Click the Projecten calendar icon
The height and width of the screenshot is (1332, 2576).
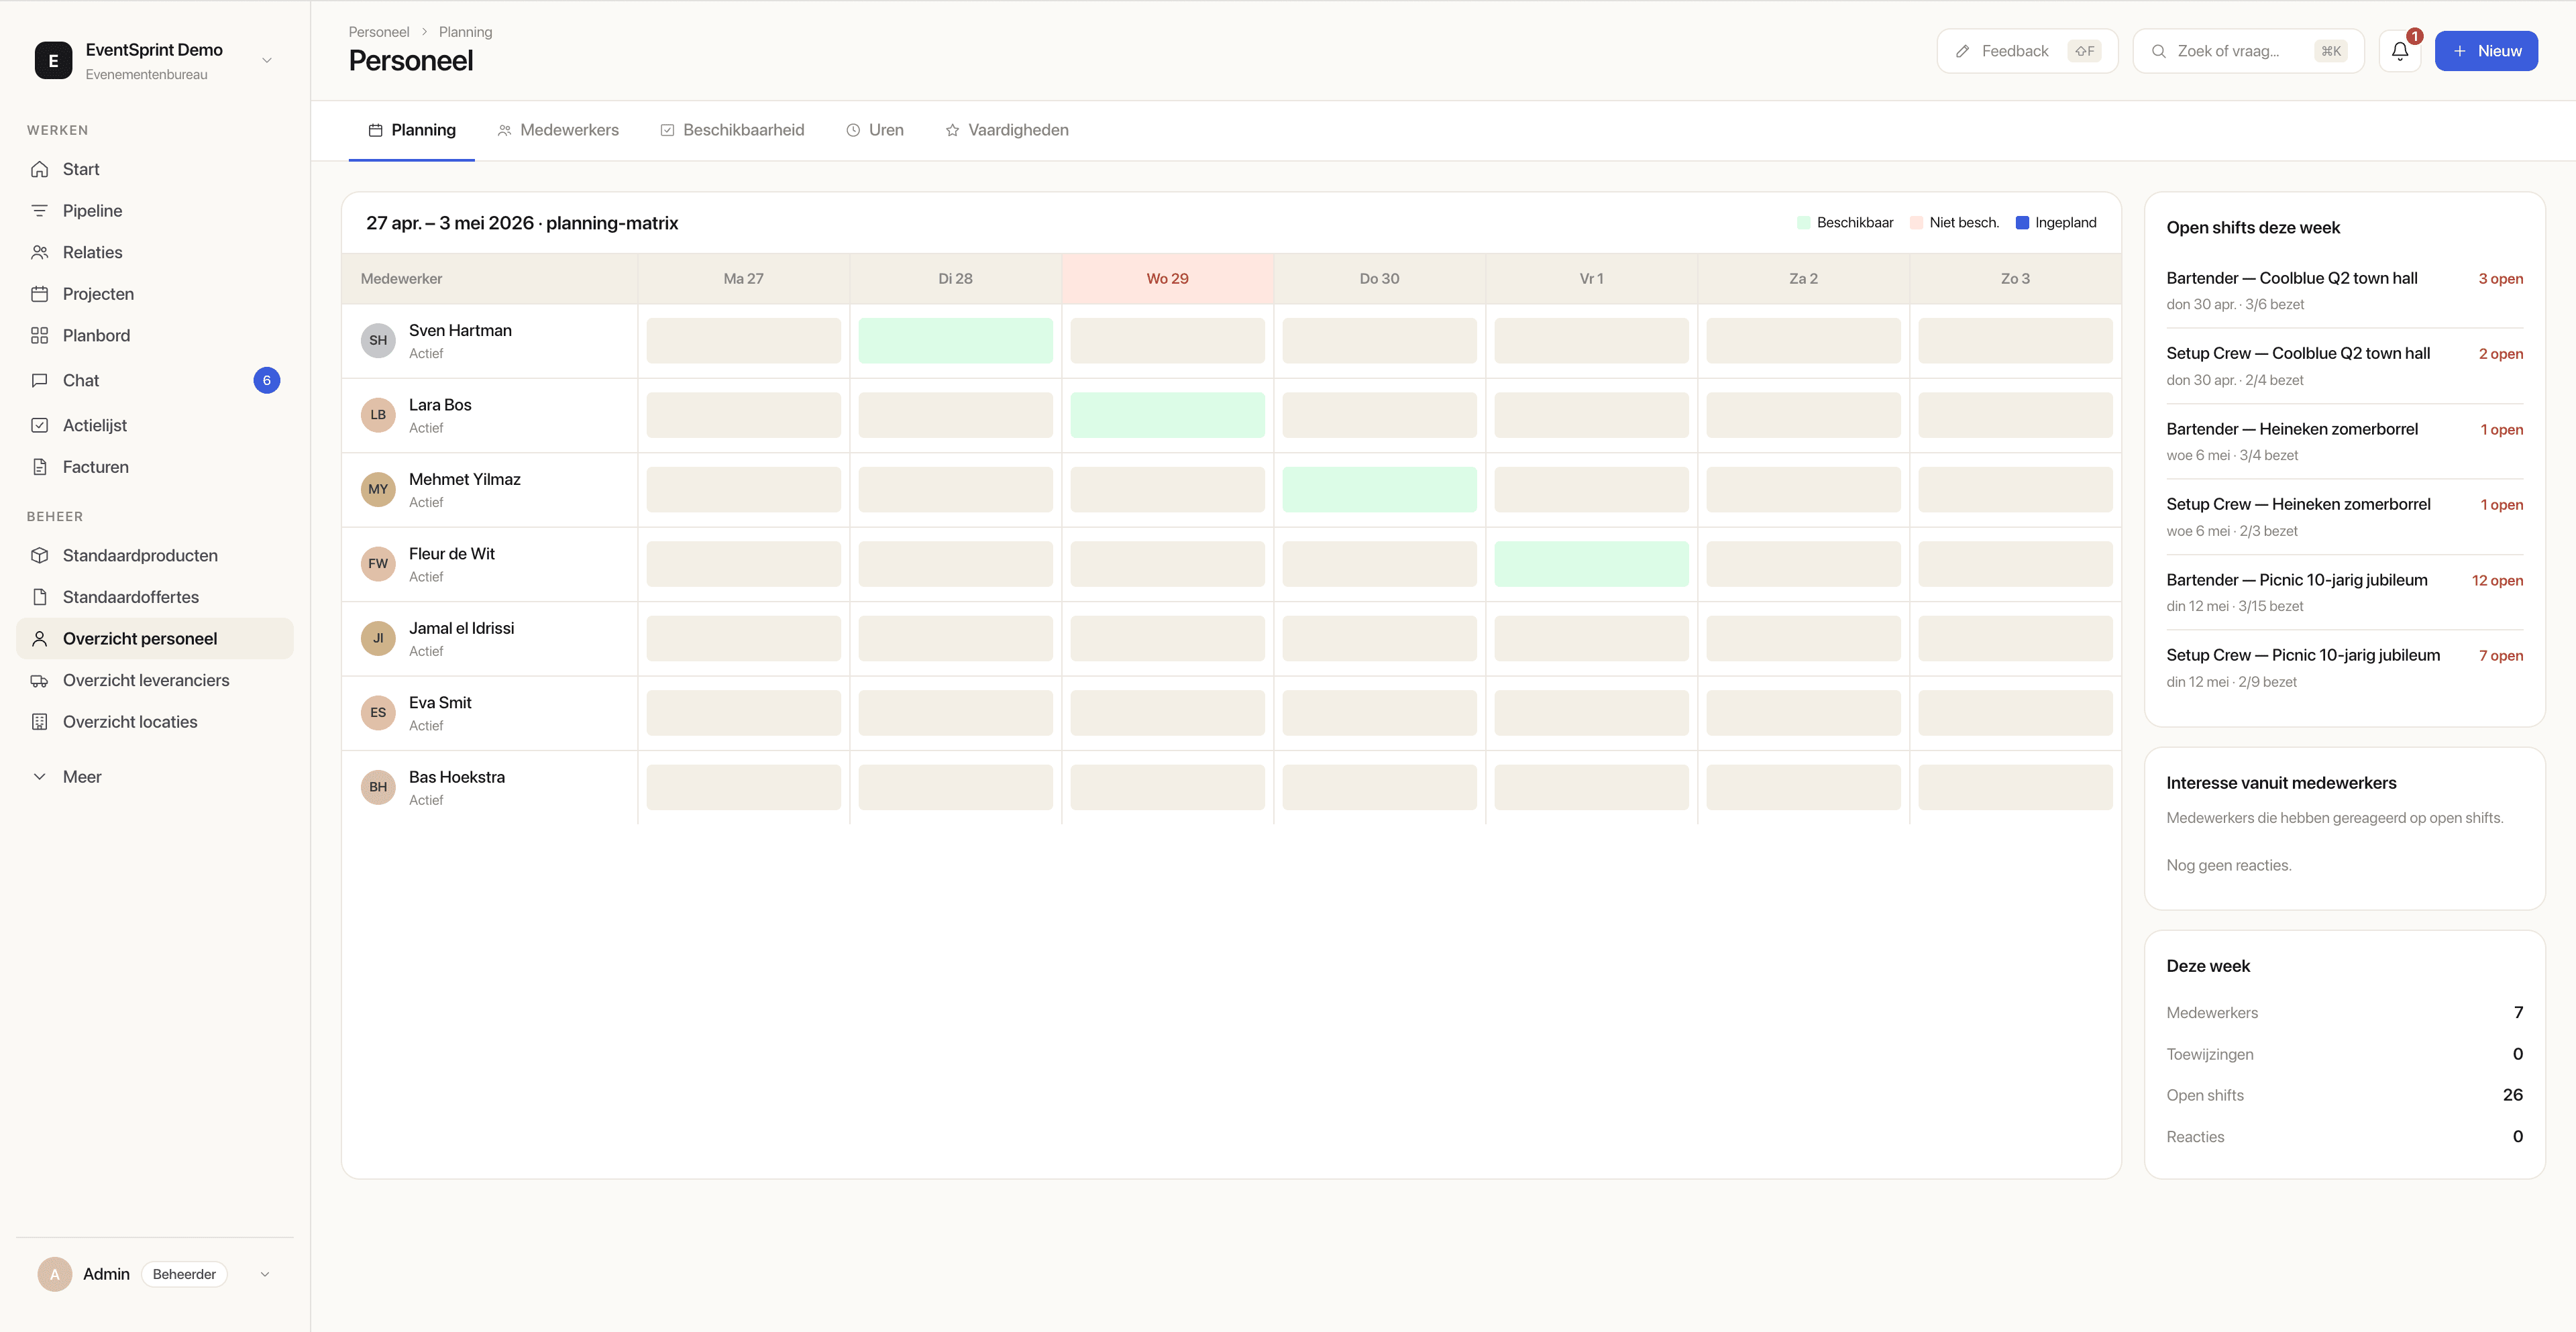click(x=40, y=294)
